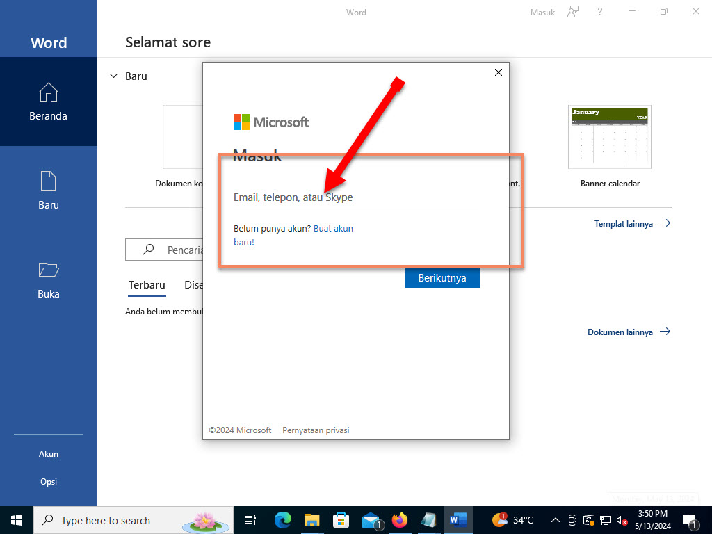
Task: Click the Email, telepon, atau Skype field
Action: point(355,197)
